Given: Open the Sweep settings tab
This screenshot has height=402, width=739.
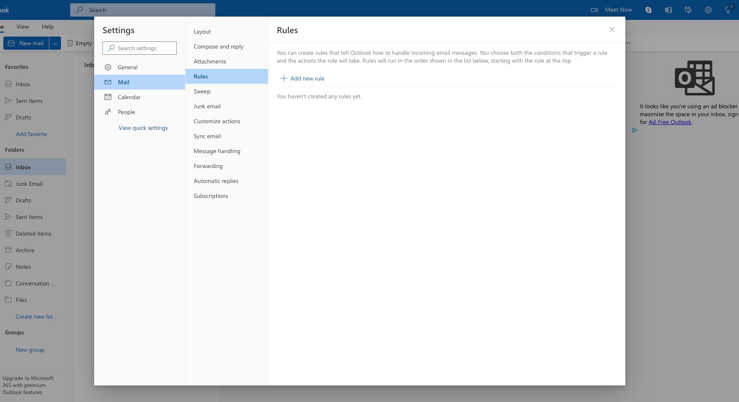Looking at the screenshot, I should pos(202,91).
